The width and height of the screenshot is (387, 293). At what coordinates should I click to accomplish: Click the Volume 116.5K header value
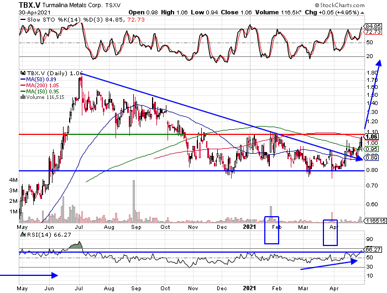pyautogui.click(x=279, y=12)
